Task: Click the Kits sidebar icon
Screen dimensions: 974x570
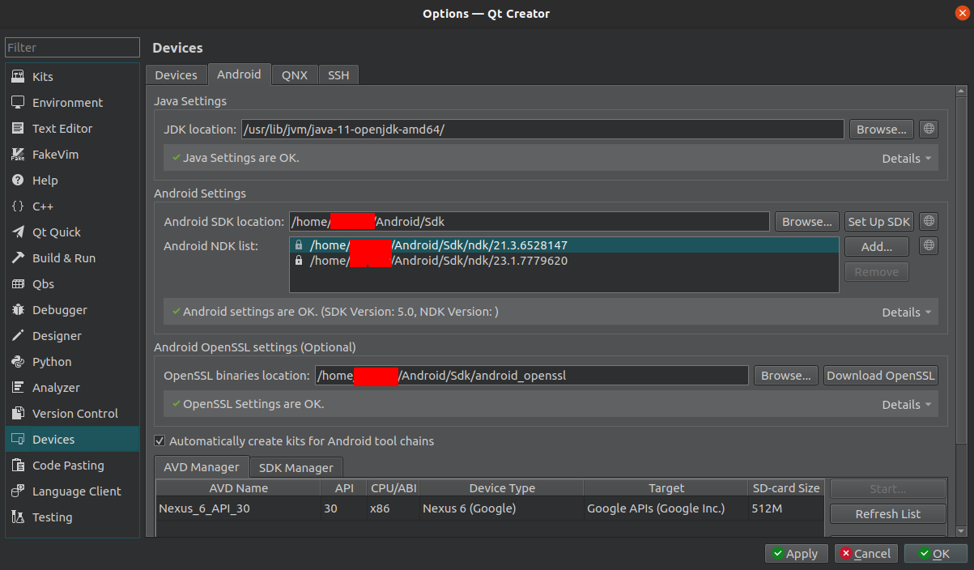Action: [18, 77]
